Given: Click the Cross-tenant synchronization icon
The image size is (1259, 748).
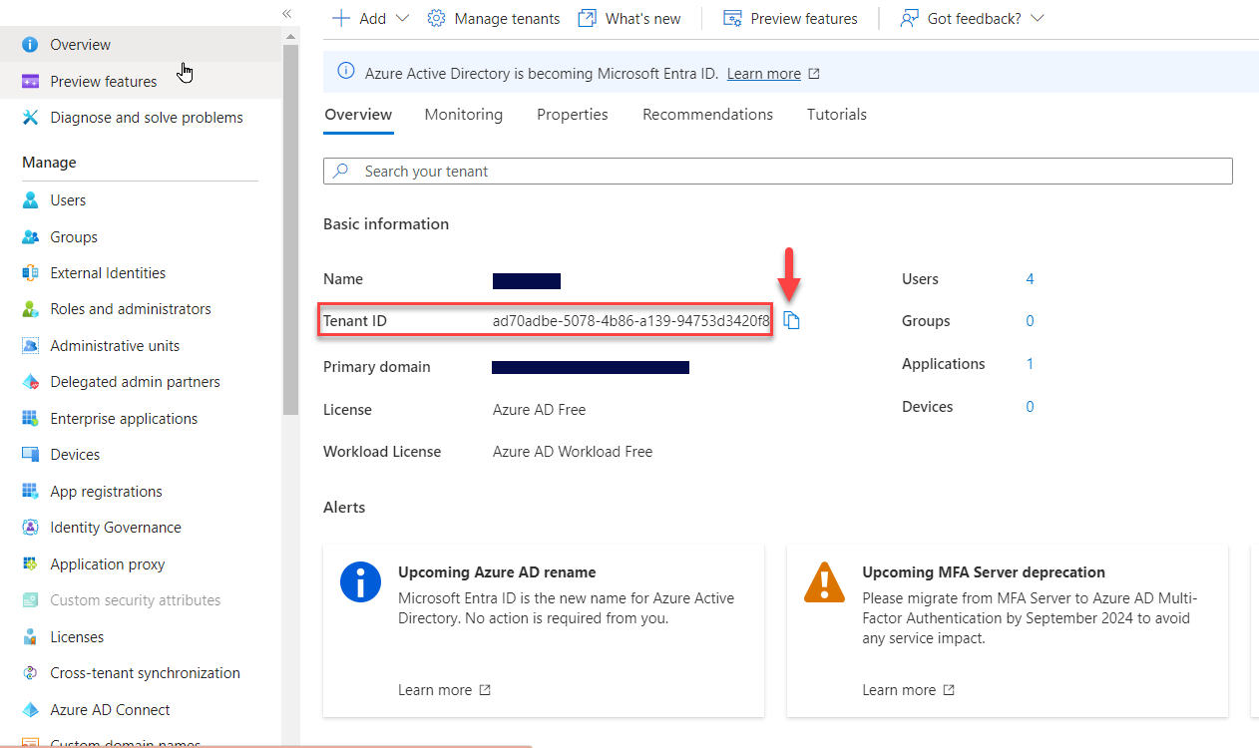Looking at the screenshot, I should [x=30, y=673].
